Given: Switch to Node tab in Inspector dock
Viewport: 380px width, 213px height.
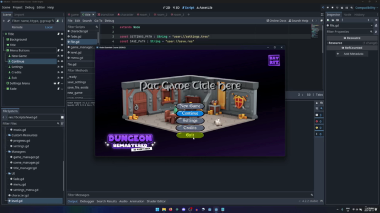Looking at the screenshot, I should (347, 15).
